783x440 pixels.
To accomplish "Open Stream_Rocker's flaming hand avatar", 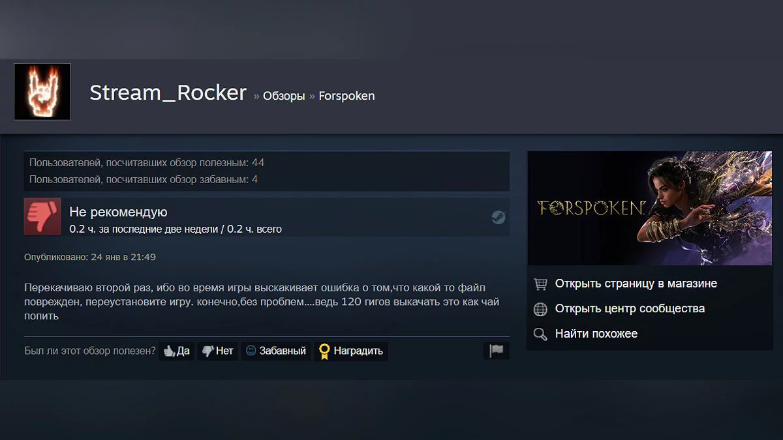I will (42, 91).
